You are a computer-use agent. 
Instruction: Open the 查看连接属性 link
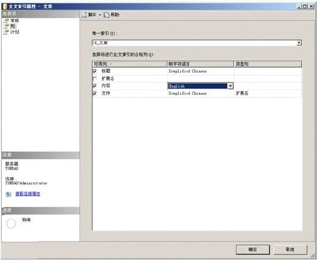click(28, 194)
